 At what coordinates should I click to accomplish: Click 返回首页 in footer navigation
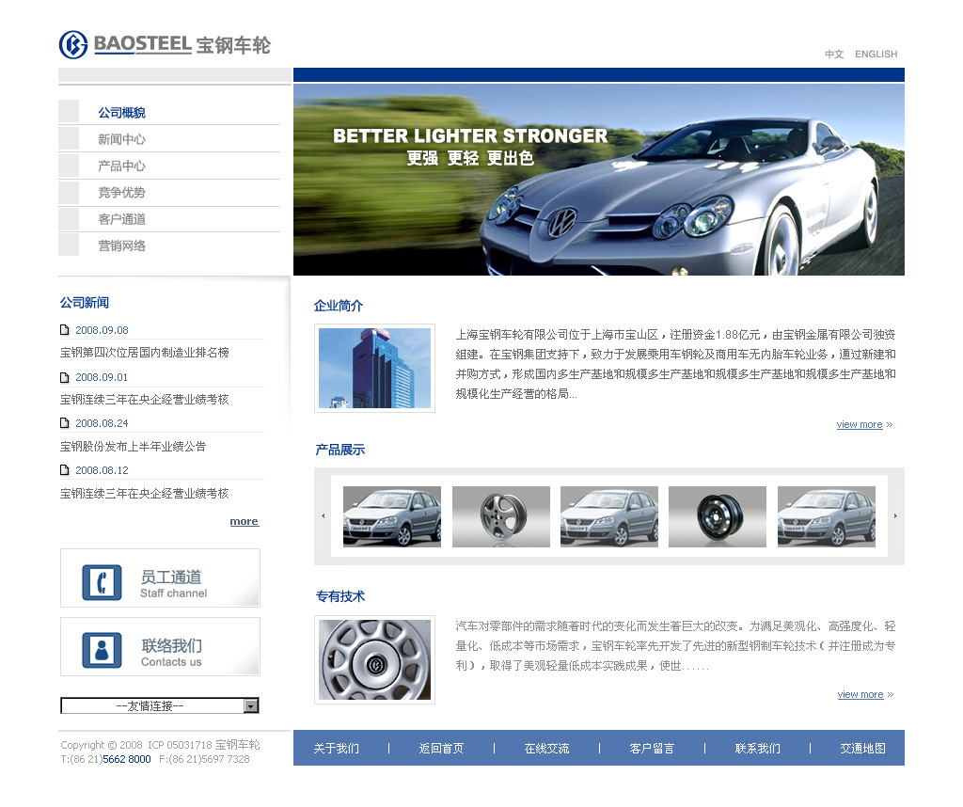pyautogui.click(x=441, y=748)
